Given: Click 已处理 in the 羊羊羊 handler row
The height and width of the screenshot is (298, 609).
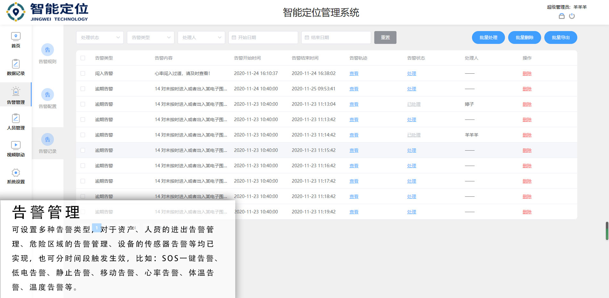Looking at the screenshot, I should point(414,135).
